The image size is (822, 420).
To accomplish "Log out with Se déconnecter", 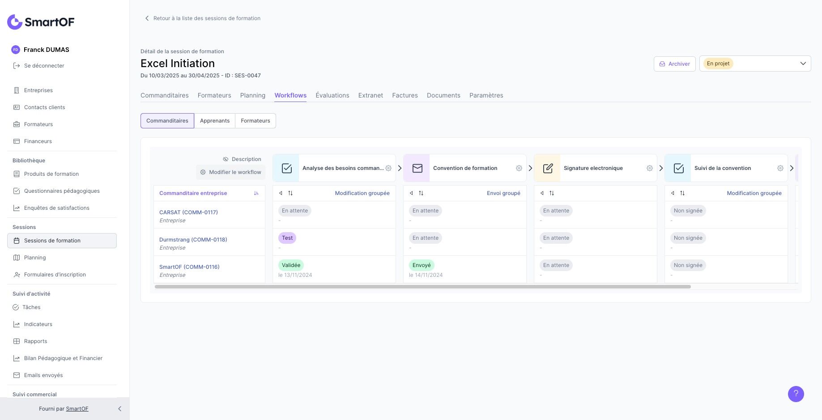I will 38,66.
